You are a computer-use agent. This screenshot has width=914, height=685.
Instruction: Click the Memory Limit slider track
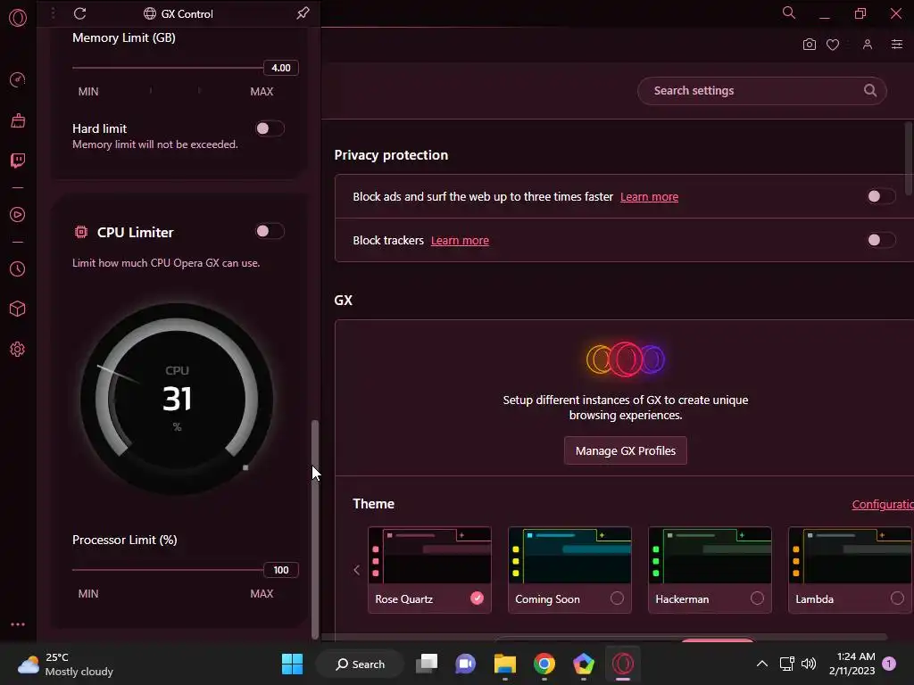tap(167, 68)
